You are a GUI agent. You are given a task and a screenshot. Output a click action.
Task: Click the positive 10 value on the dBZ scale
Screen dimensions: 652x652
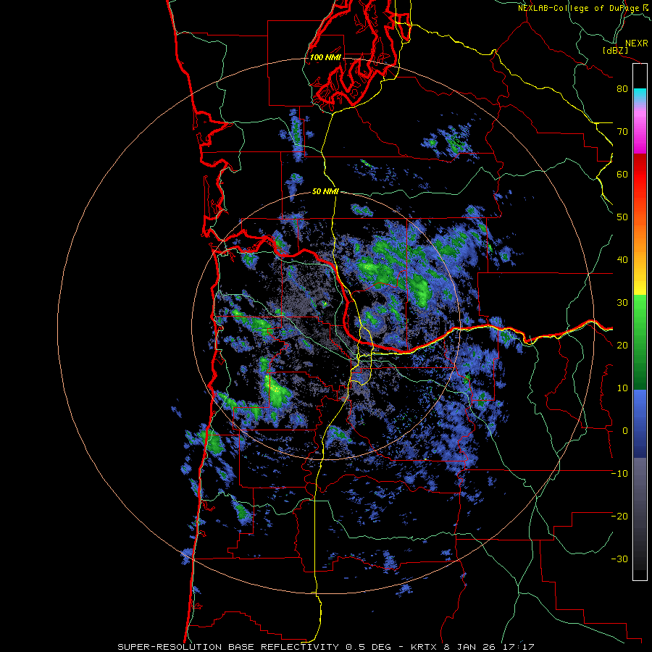click(x=622, y=388)
